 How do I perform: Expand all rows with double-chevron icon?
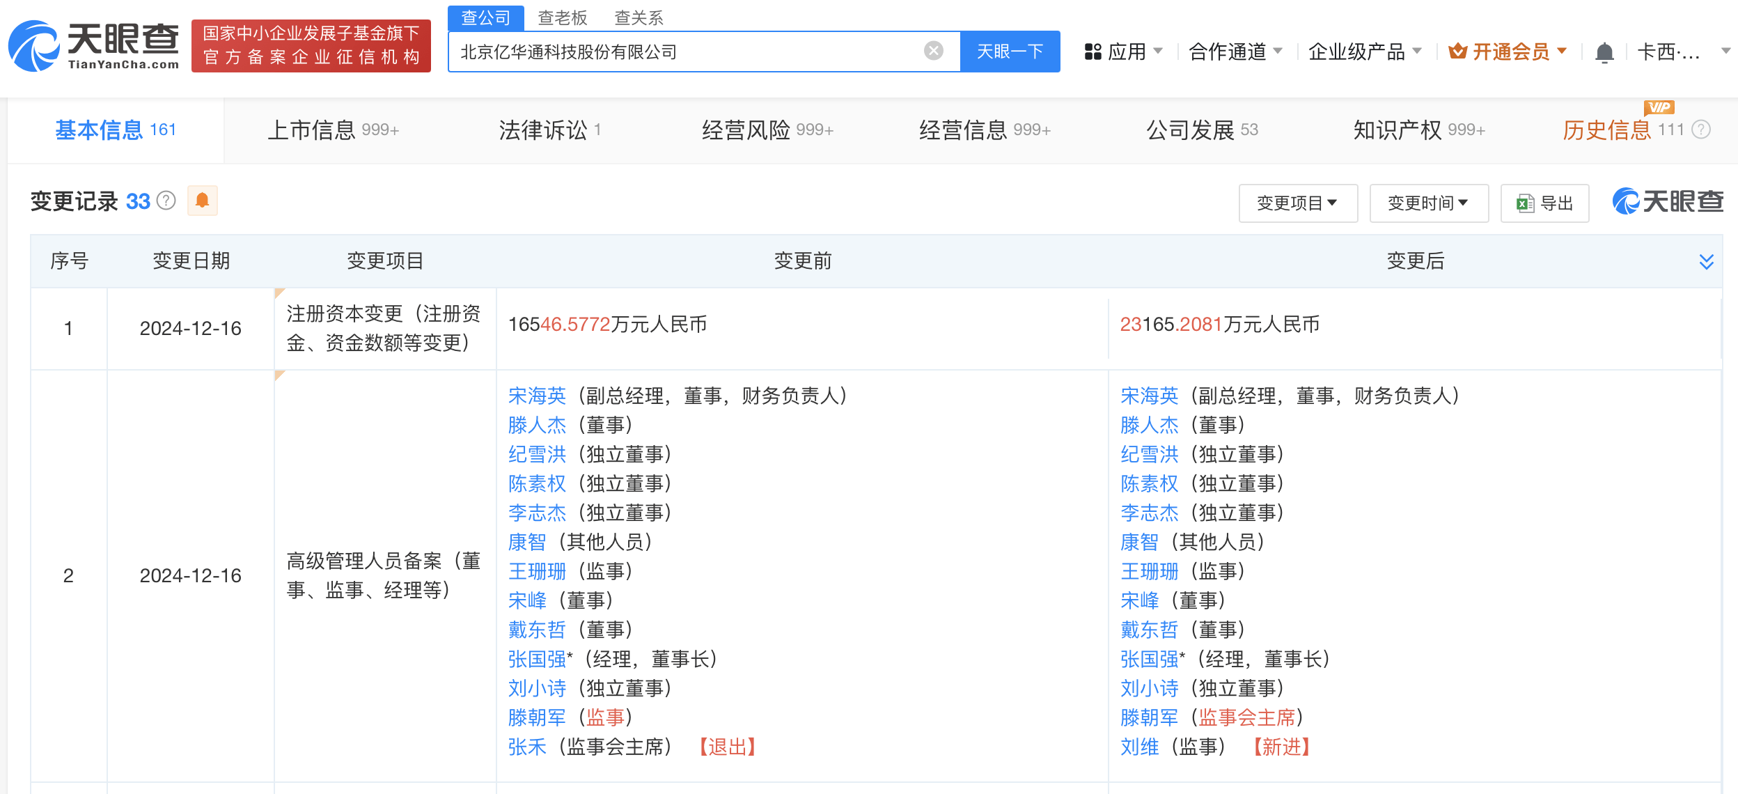tap(1706, 261)
